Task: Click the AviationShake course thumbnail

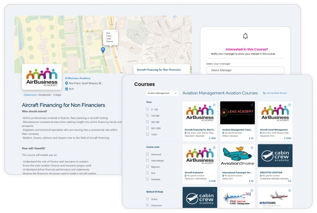Action: pos(237,156)
